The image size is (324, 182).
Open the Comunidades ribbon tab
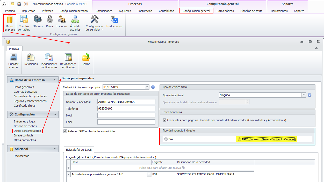pos(104,11)
